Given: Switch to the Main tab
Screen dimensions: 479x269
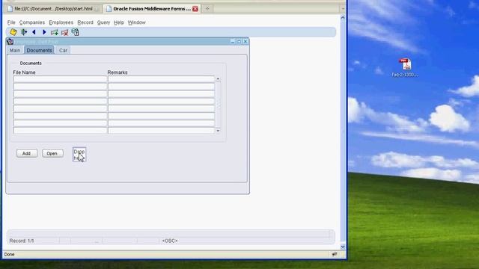Looking at the screenshot, I should coord(15,50).
